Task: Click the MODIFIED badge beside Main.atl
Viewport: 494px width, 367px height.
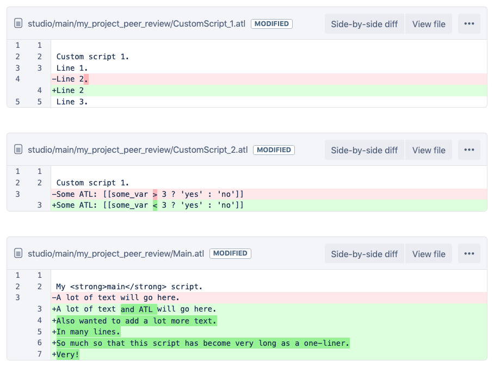Action: [x=230, y=253]
